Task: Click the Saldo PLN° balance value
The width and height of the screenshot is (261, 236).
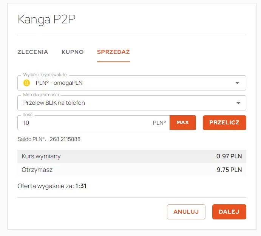Action: [x=65, y=139]
